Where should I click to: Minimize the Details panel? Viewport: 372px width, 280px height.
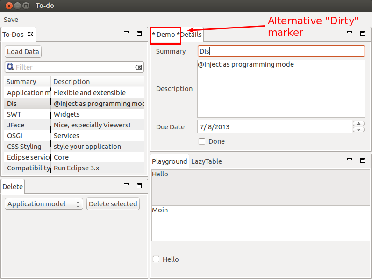pos(350,33)
